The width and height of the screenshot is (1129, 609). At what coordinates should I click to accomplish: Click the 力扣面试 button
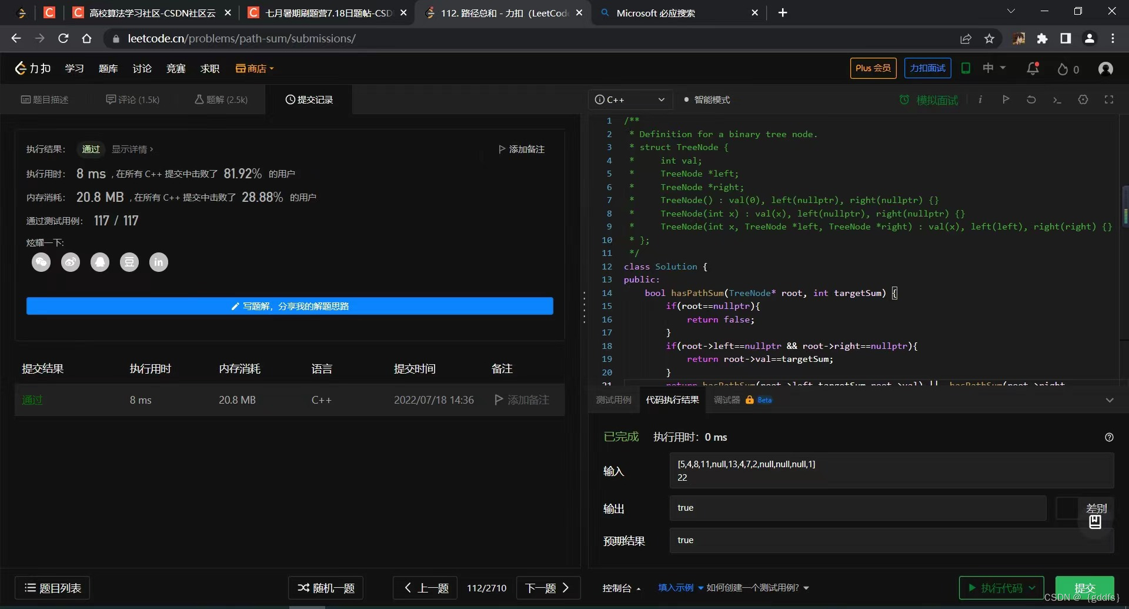click(927, 68)
